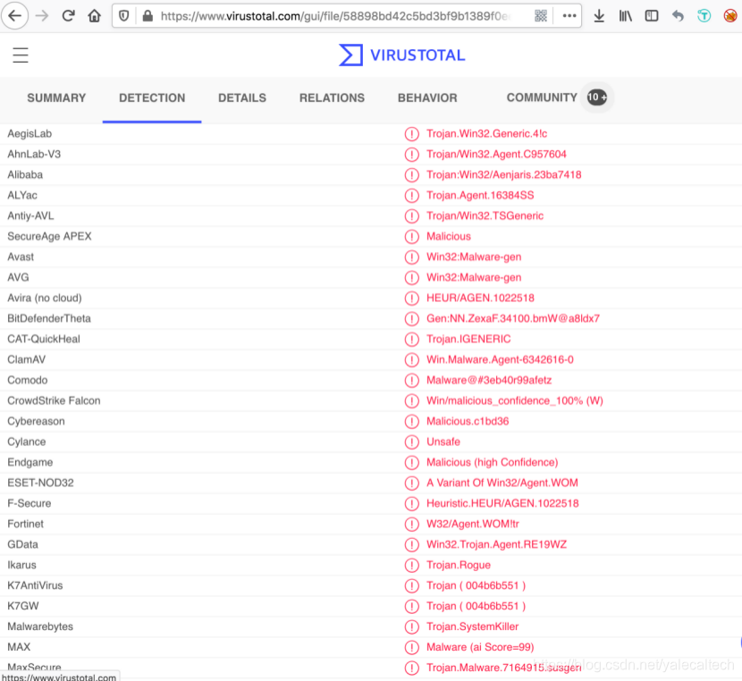
Task: Click the ClamAV detection warning icon
Action: pyautogui.click(x=412, y=360)
